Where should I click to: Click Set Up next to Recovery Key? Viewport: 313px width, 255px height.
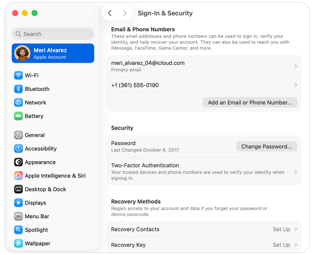[281, 245]
